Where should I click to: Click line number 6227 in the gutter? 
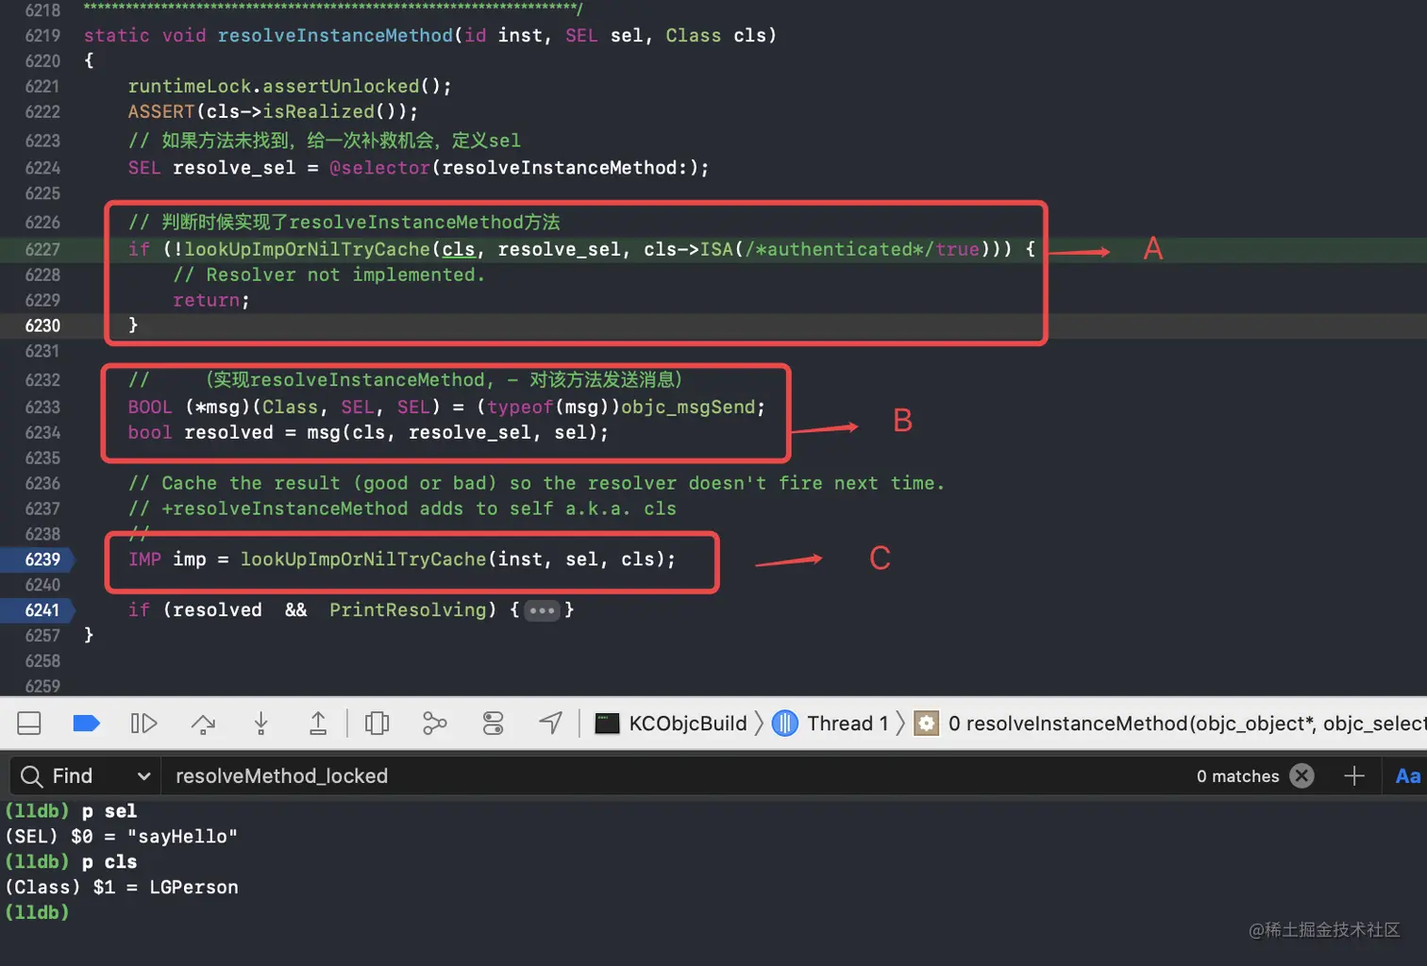pos(42,249)
